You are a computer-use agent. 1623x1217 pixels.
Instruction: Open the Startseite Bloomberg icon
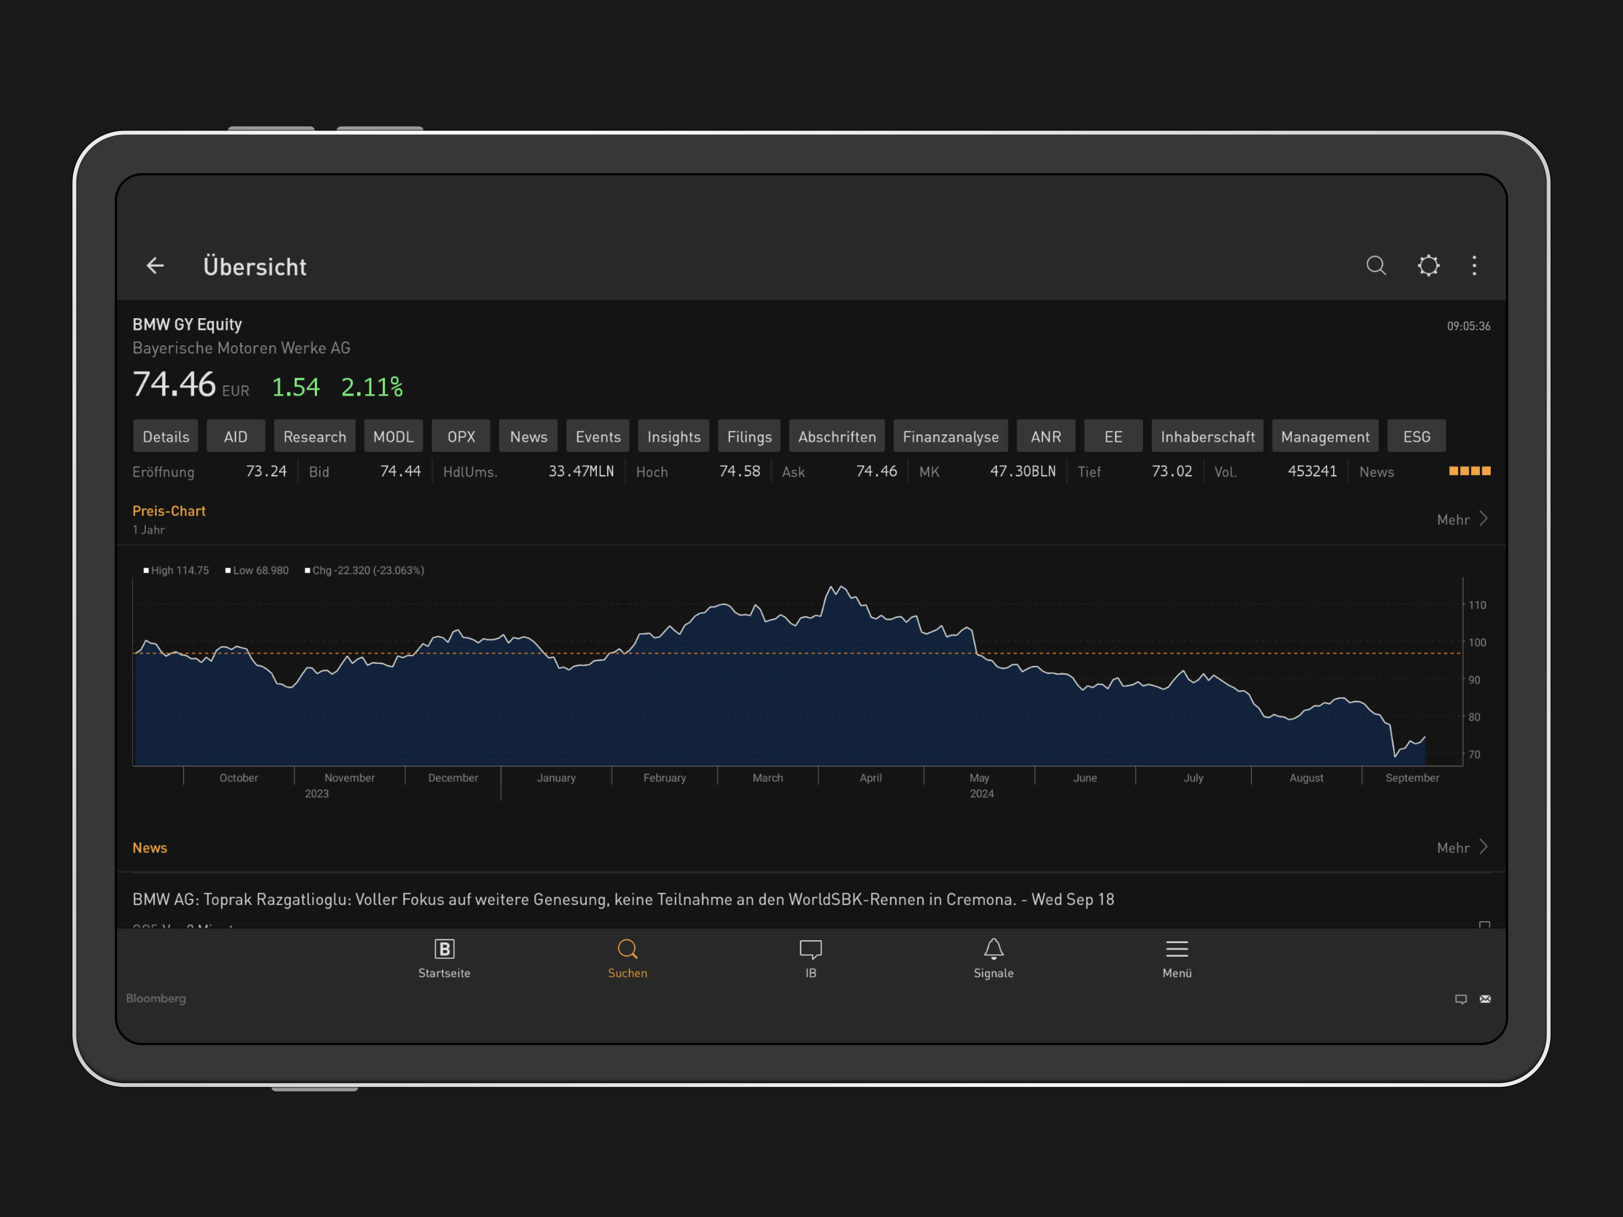pos(444,949)
